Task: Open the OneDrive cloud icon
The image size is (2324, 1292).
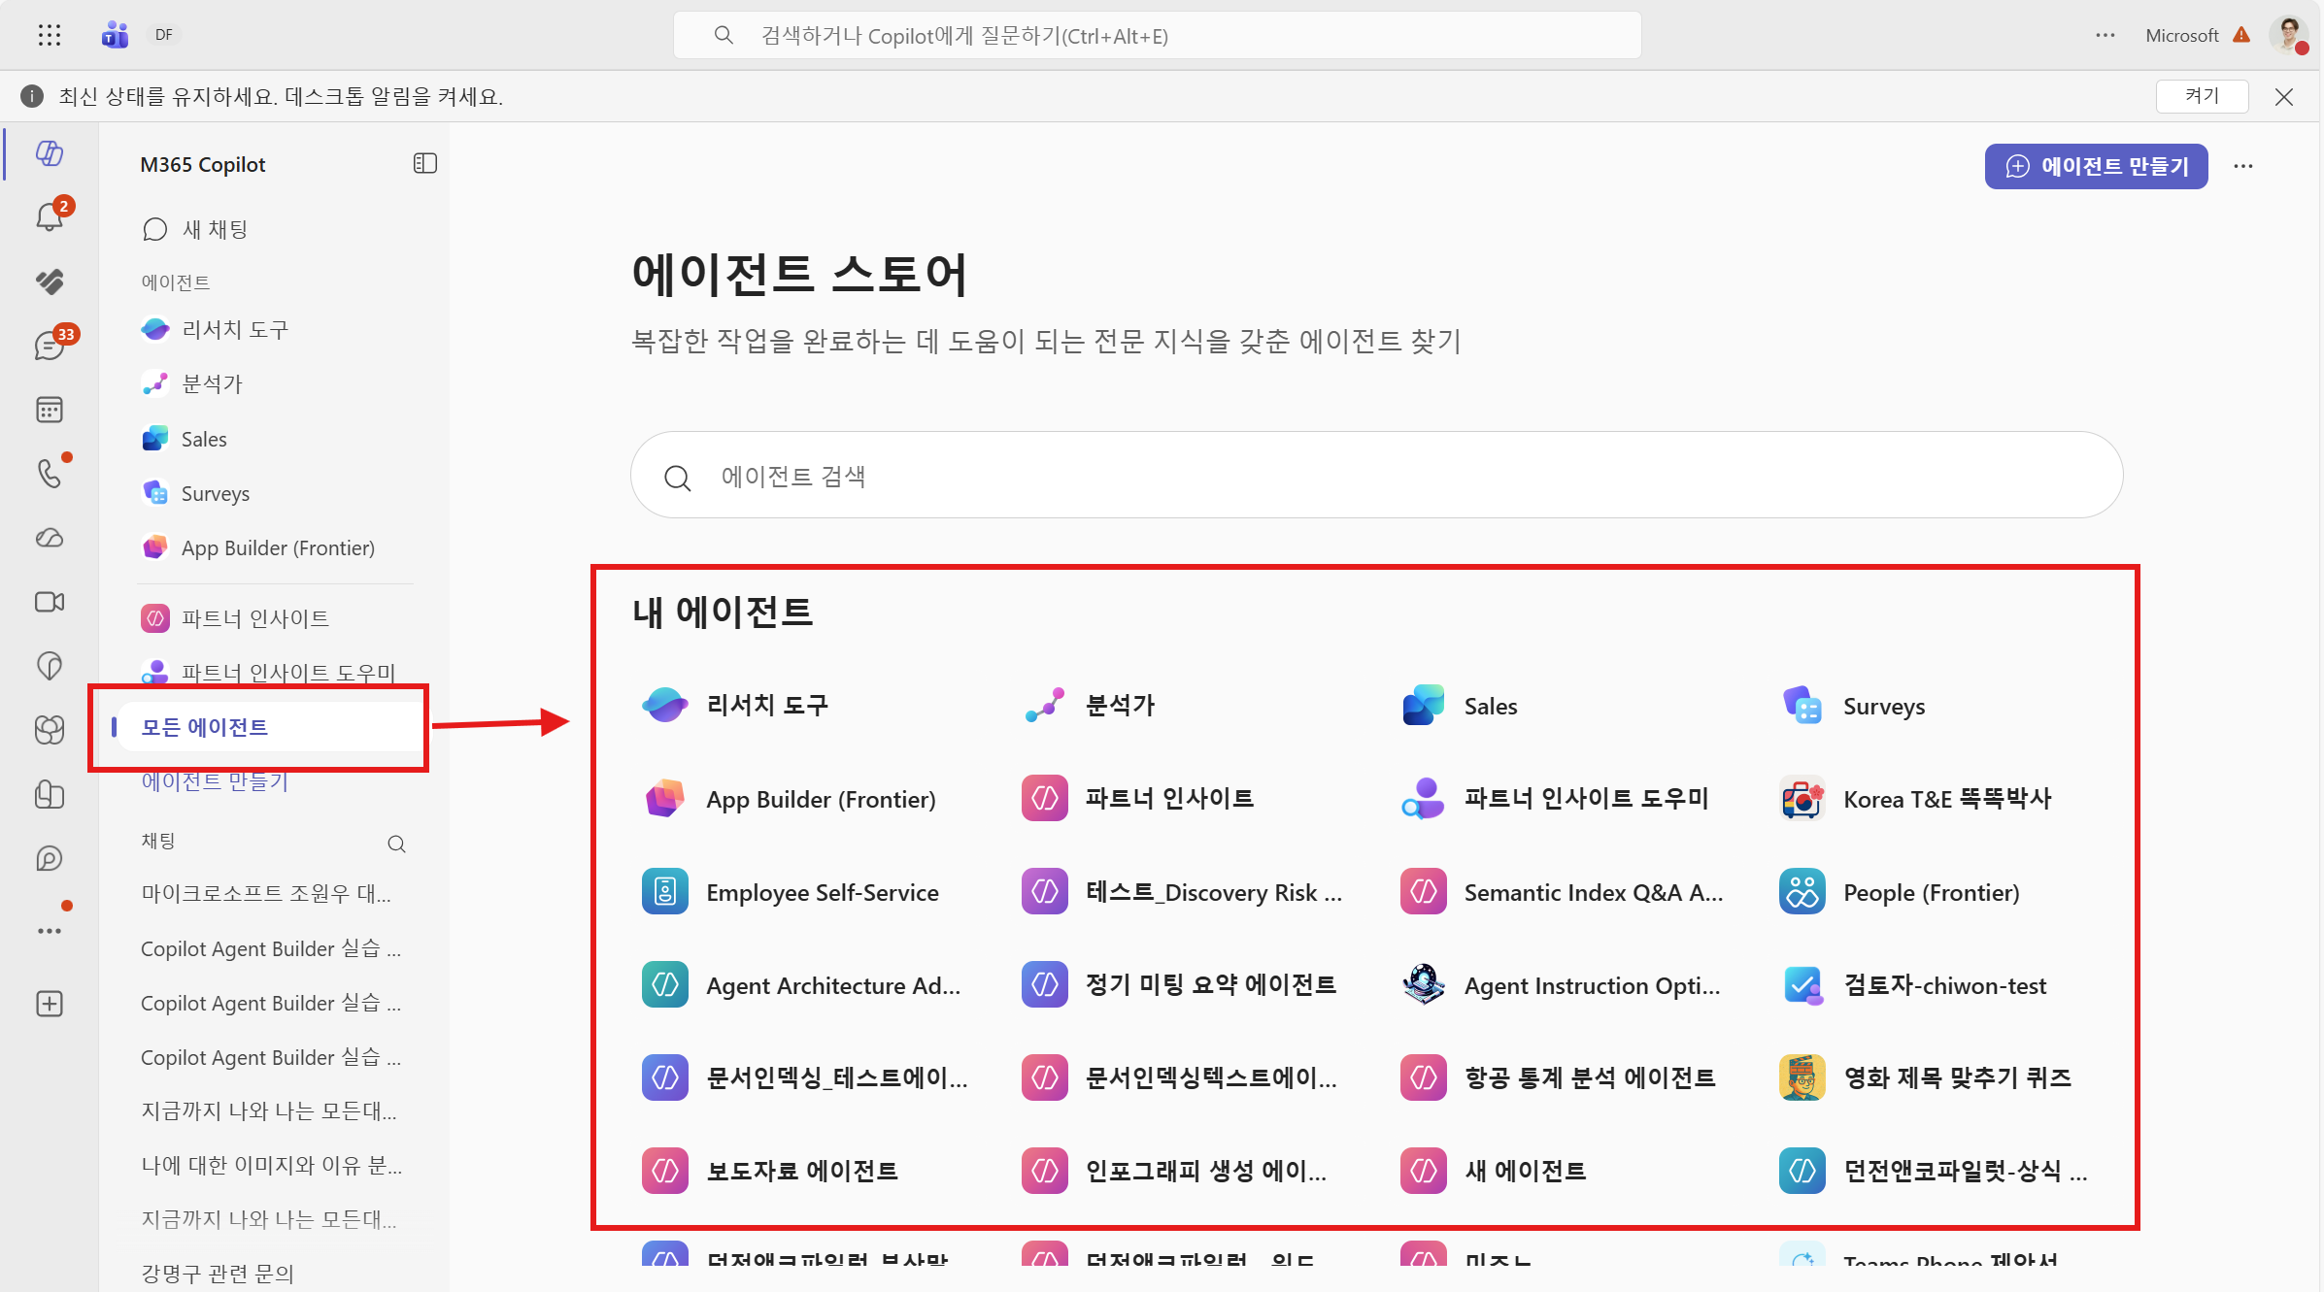Action: click(50, 538)
